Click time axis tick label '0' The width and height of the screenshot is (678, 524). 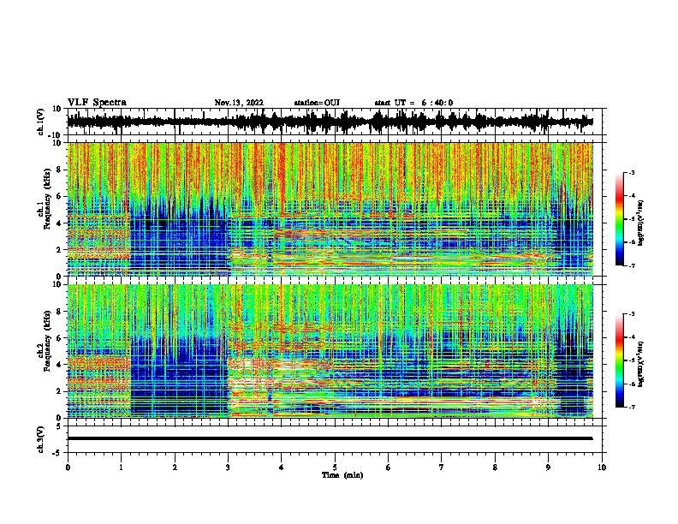(68, 467)
